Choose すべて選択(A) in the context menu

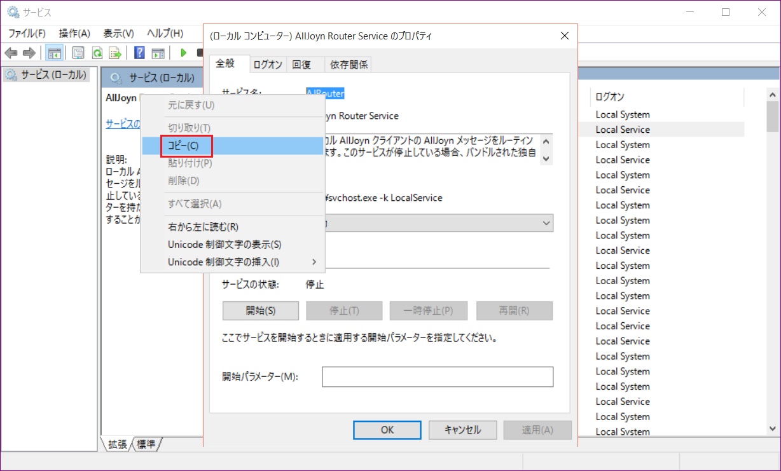(x=232, y=204)
